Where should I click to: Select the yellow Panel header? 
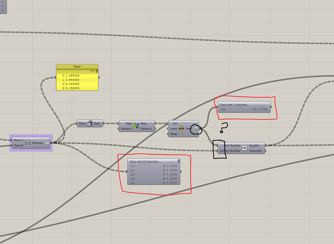pyautogui.click(x=77, y=67)
